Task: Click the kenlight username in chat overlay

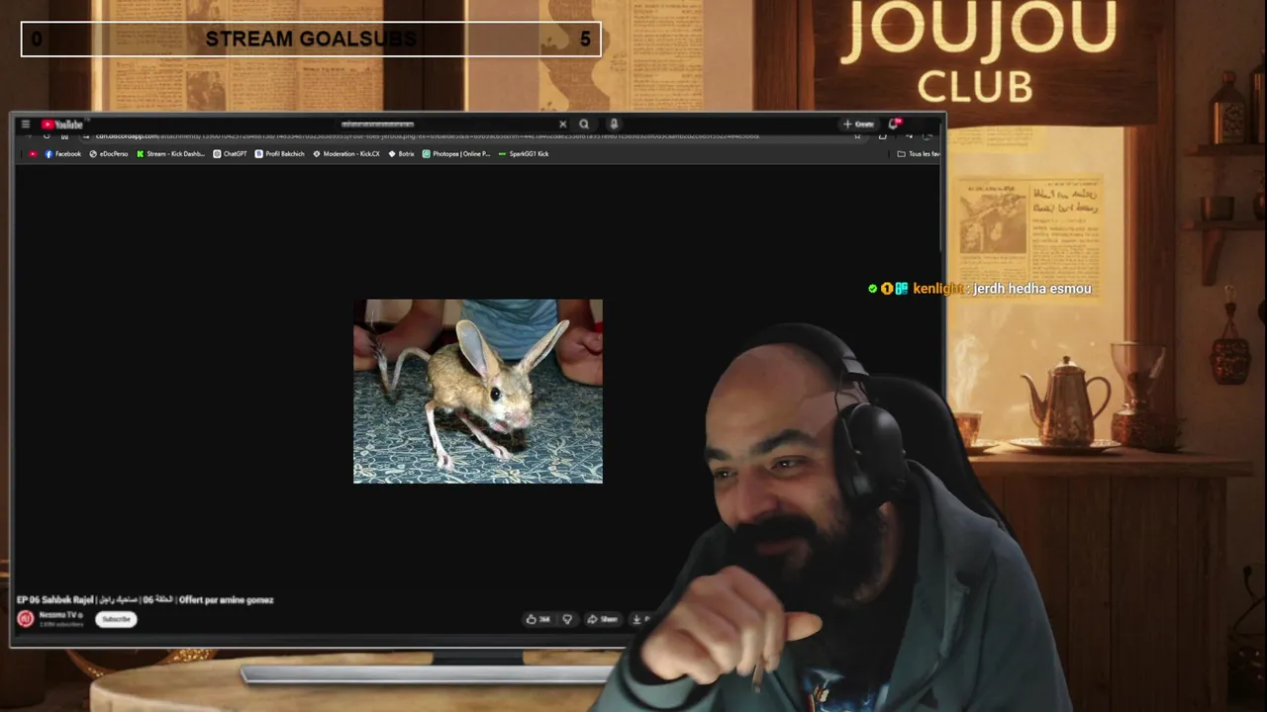Action: pyautogui.click(x=937, y=289)
